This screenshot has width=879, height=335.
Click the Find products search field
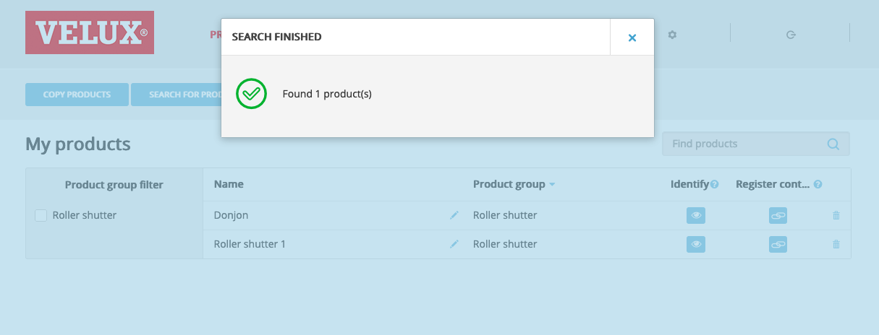pyautogui.click(x=745, y=144)
